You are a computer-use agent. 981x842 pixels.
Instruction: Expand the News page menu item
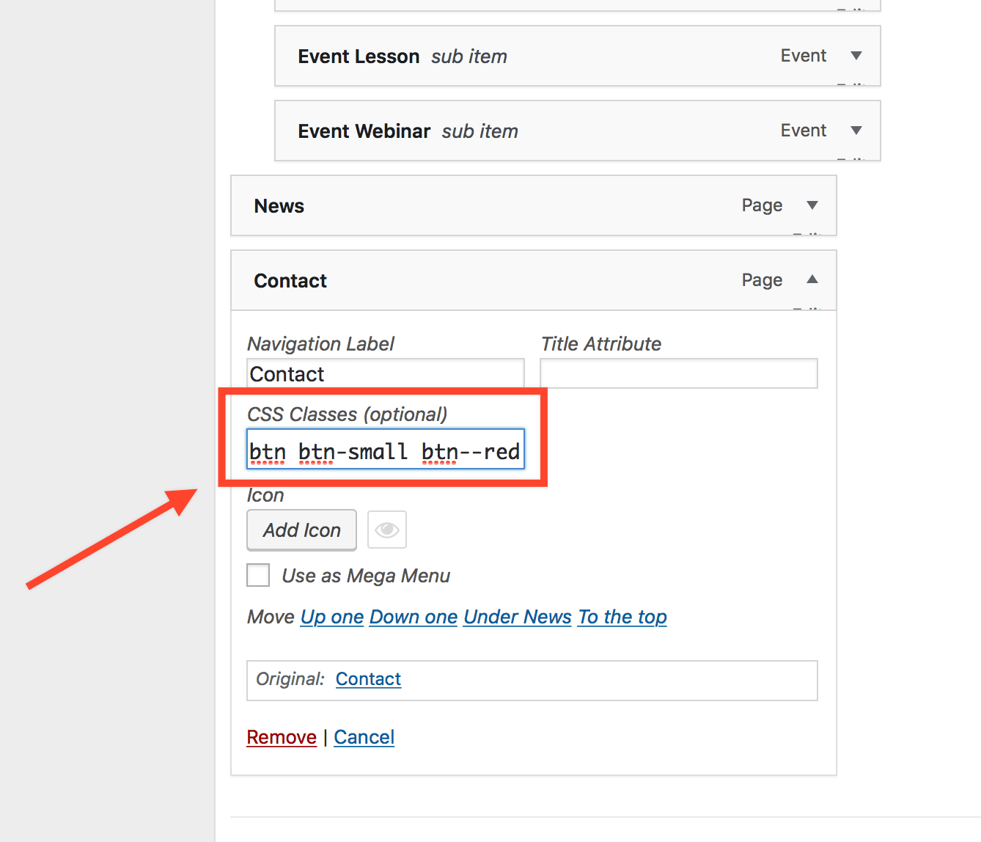click(x=812, y=205)
